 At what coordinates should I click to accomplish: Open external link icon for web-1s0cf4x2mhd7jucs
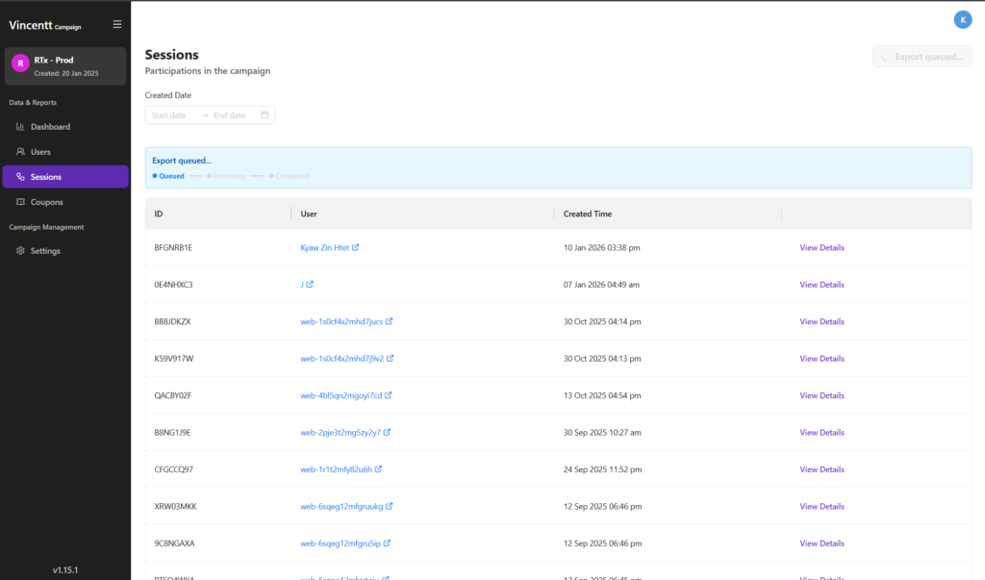tap(390, 321)
